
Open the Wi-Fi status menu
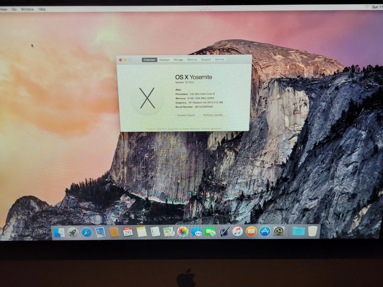366,7
